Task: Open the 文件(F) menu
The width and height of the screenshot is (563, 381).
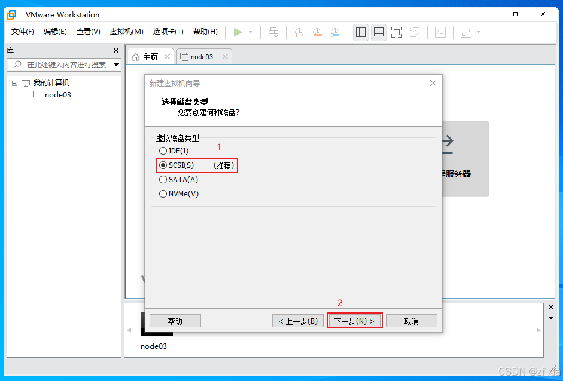Action: pyautogui.click(x=23, y=32)
